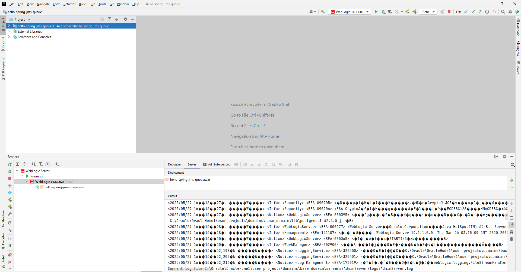Open Search Everywhere magnifier icon
The height and width of the screenshot is (272, 521).
pyautogui.click(x=503, y=12)
